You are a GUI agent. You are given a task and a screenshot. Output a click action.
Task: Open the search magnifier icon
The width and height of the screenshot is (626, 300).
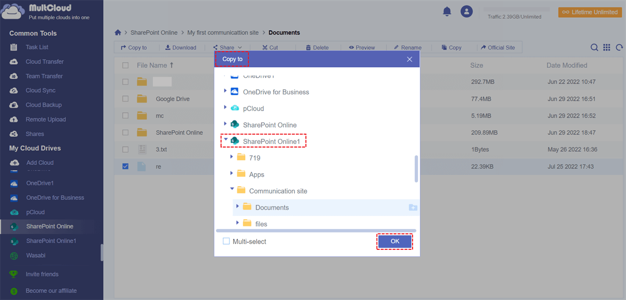(x=594, y=47)
